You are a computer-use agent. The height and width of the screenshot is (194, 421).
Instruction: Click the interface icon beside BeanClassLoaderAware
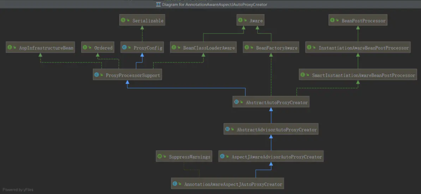(174, 47)
